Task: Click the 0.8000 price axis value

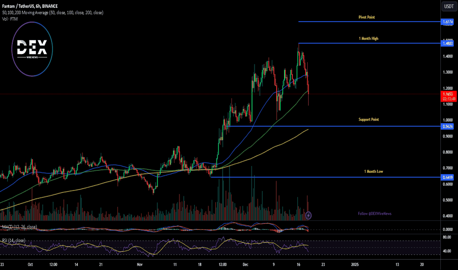Action: (x=448, y=152)
